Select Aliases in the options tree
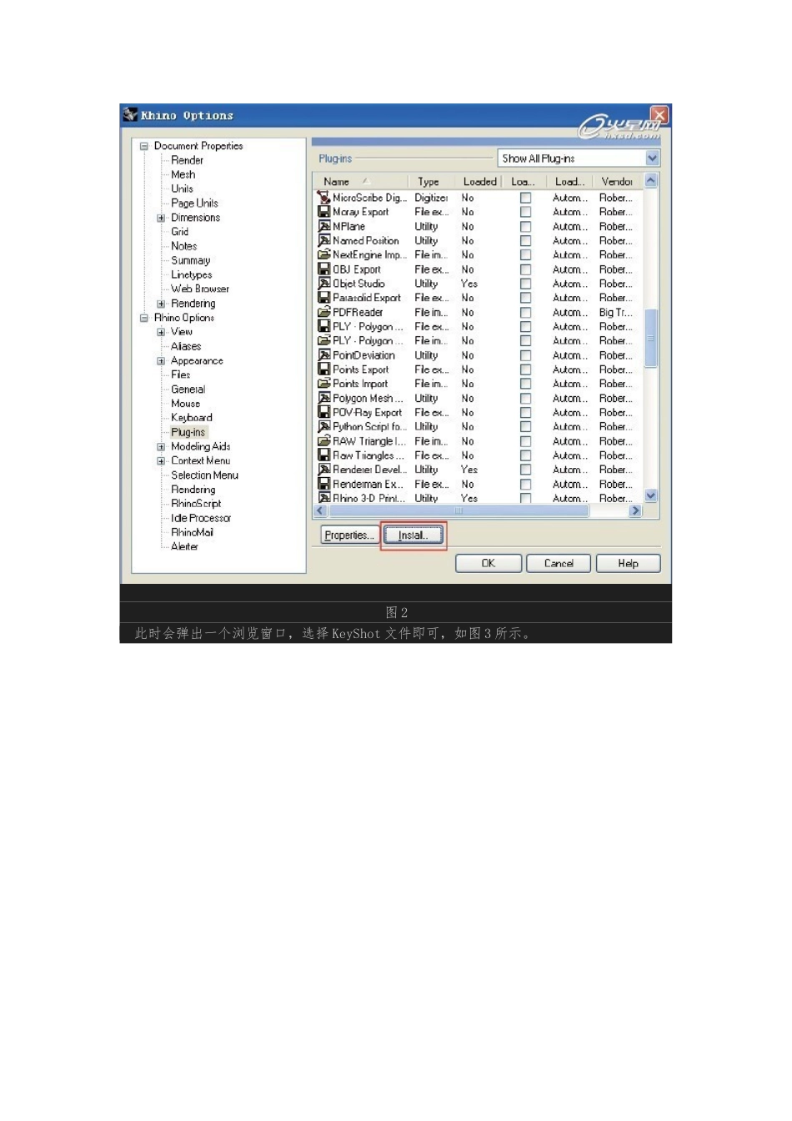Viewport: 792px width, 1121px height. (x=186, y=346)
